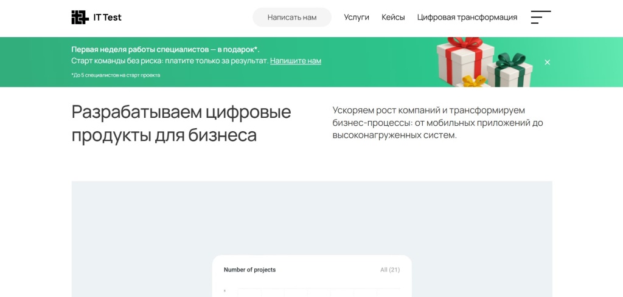This screenshot has height=297, width=623.
Task: Click the footnote "*До 5 специалистов на старт проекта"
Action: click(116, 75)
